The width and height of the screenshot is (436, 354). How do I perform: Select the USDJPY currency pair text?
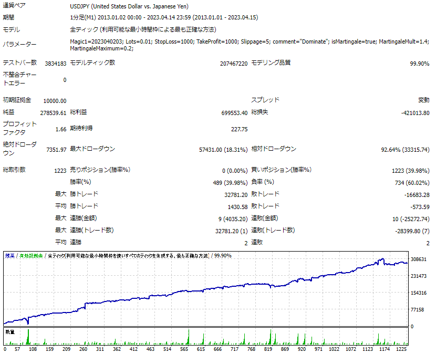[x=129, y=6]
